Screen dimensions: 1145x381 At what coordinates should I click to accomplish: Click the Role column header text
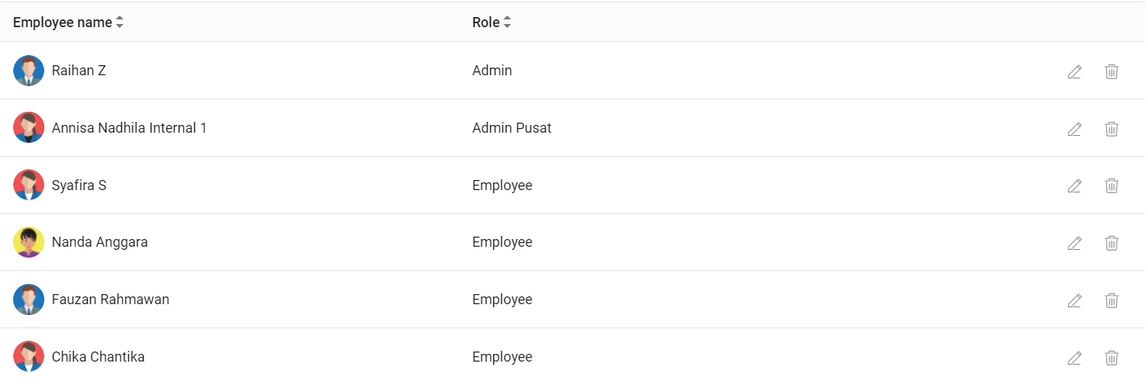(x=485, y=23)
